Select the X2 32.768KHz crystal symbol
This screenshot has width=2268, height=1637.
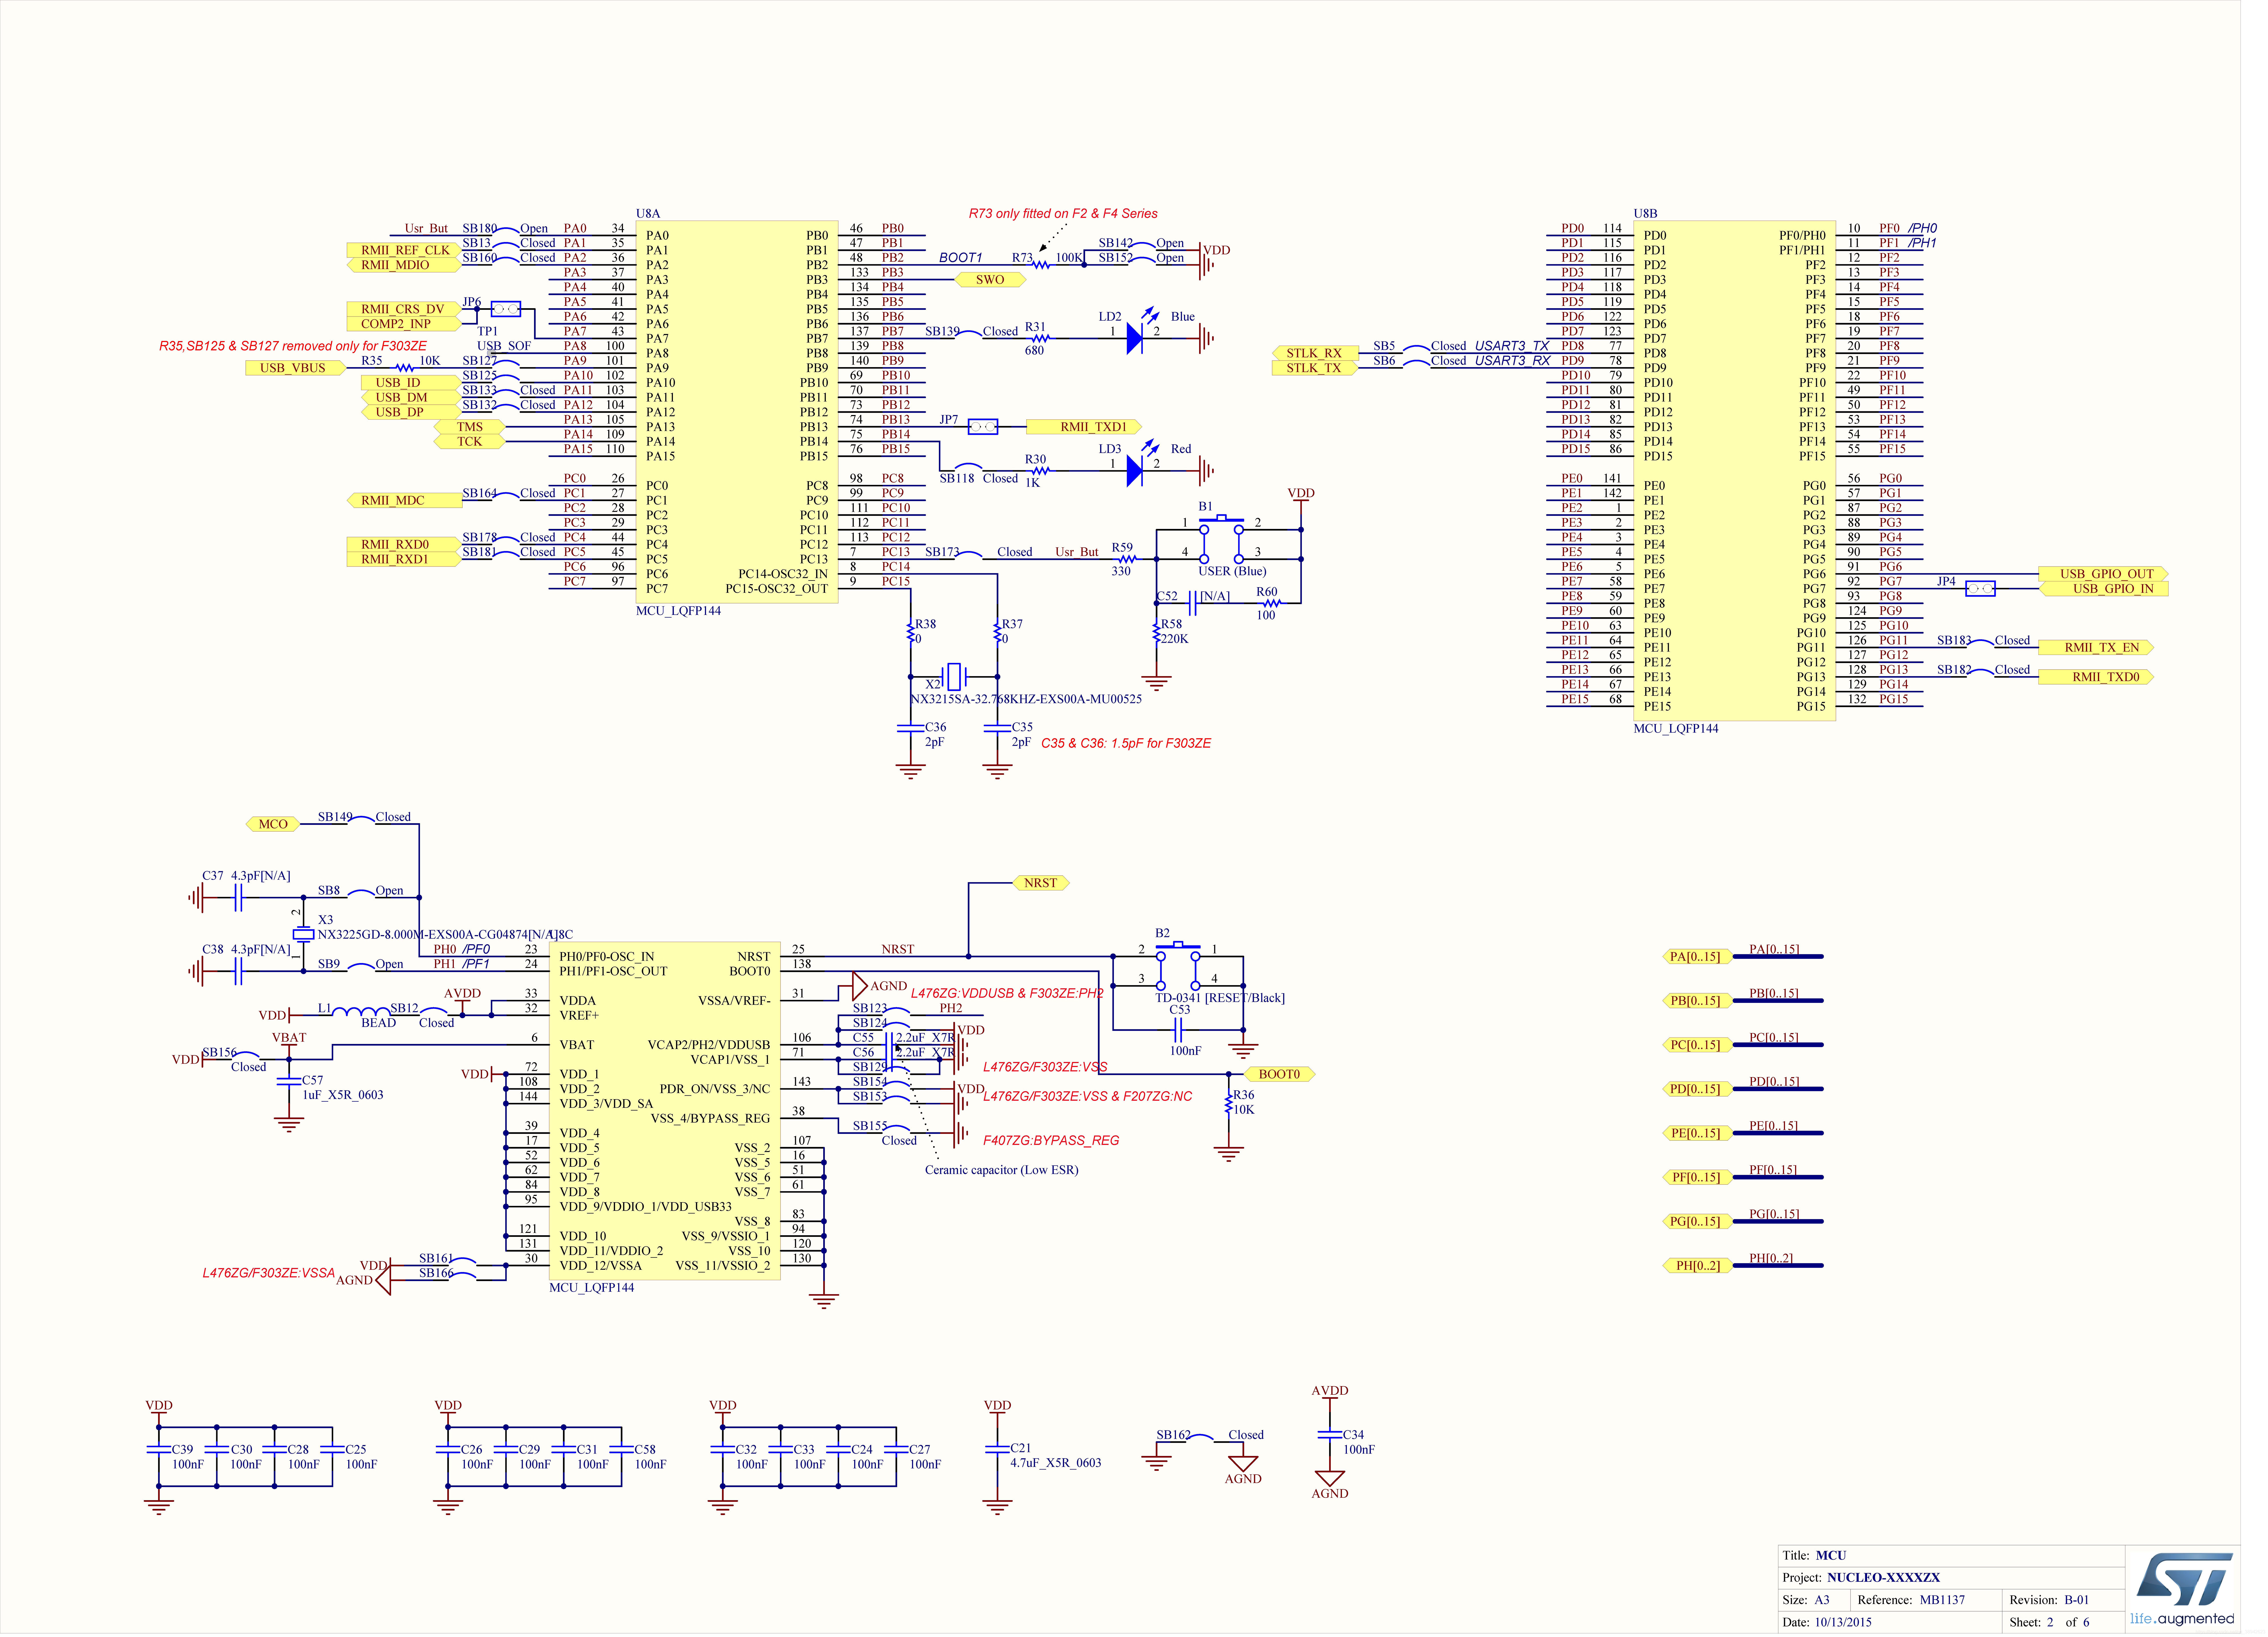click(954, 677)
